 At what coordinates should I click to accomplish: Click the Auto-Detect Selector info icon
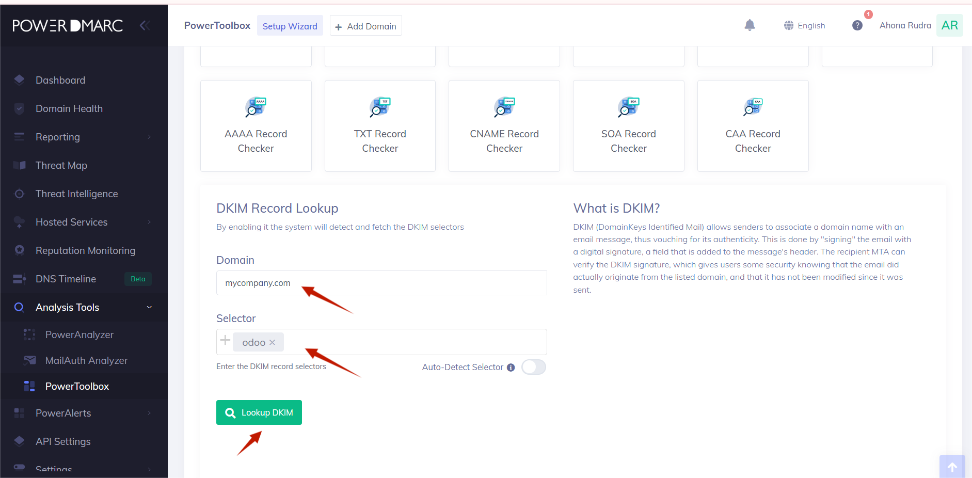coord(511,368)
